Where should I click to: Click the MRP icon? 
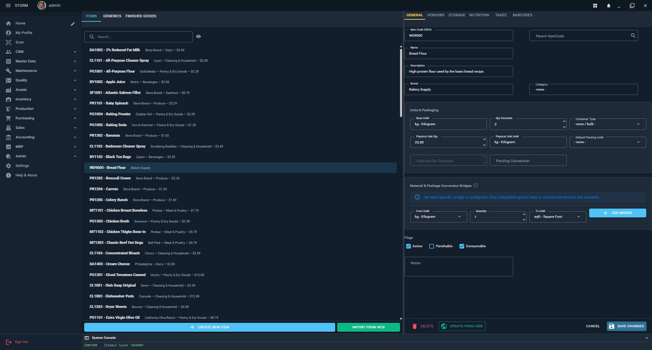click(8, 147)
